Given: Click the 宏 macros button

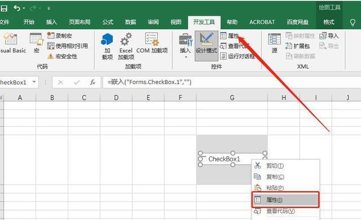Looking at the screenshot, I should (36, 43).
